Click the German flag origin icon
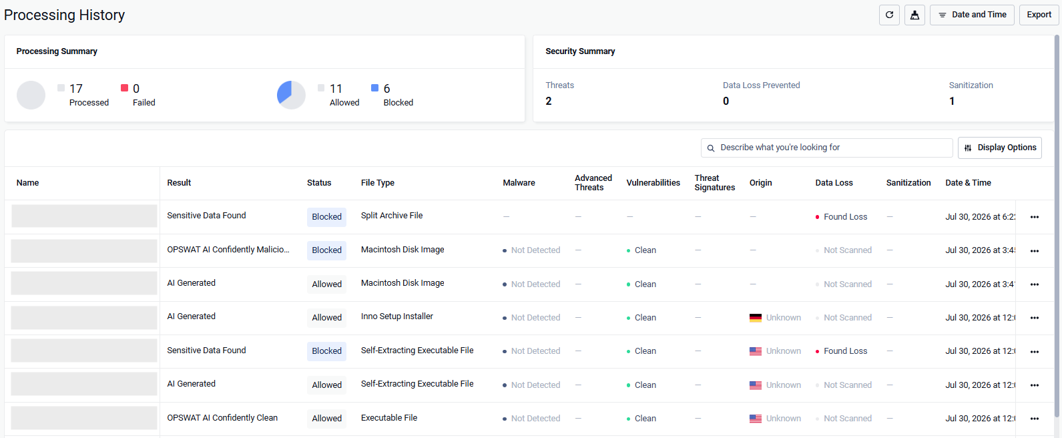 click(756, 318)
